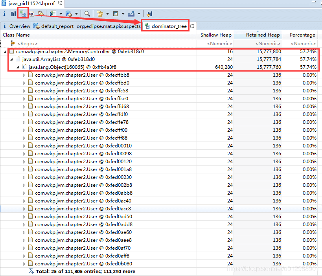Select the User @ 0xfed0ad50 row
Viewport: 322px width, 276px height.
pos(159,217)
